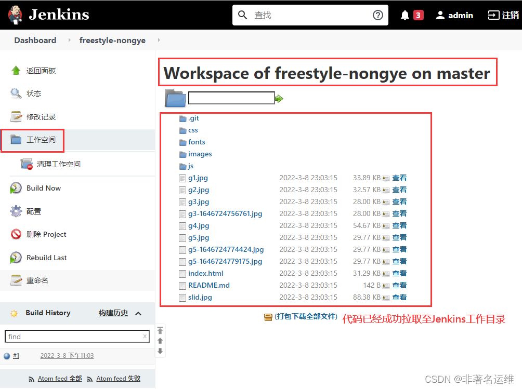Click the file icon beside g3.jpg
This screenshot has height=389, width=522.
click(182, 202)
